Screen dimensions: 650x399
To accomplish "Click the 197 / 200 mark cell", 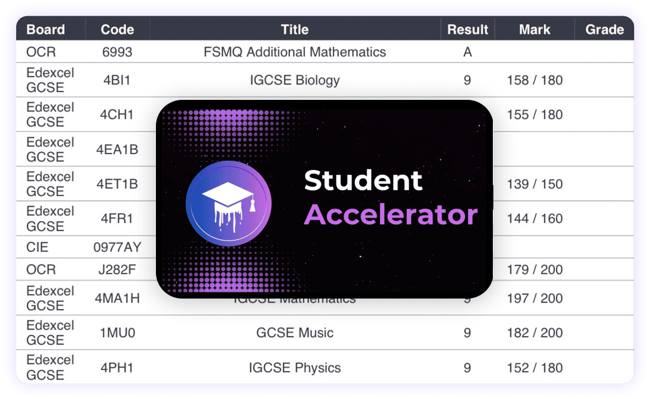I will coord(534,299).
